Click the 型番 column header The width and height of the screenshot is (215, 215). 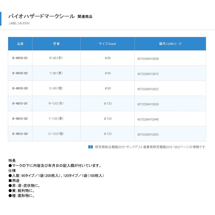(x=56, y=44)
